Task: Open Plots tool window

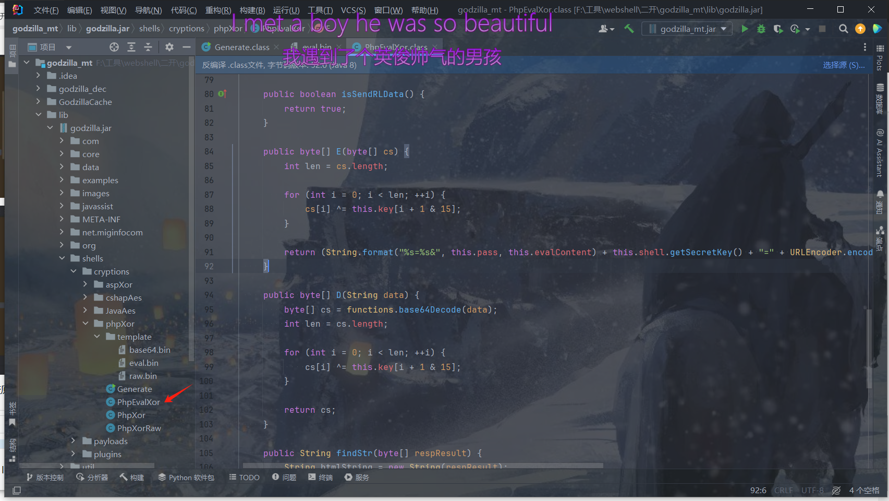Action: [880, 57]
